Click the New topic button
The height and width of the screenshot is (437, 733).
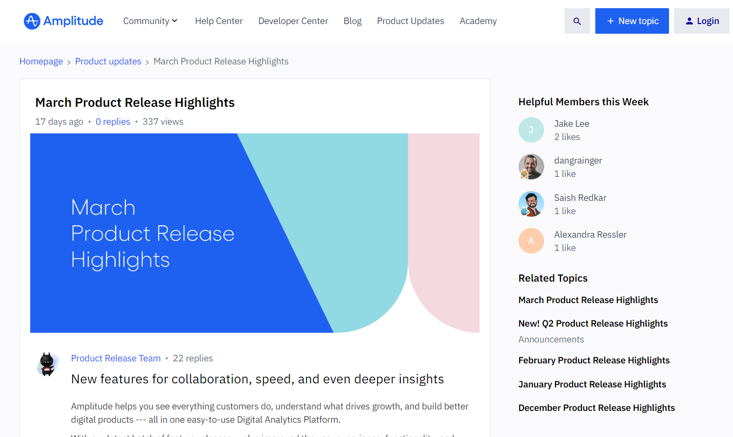tap(632, 20)
